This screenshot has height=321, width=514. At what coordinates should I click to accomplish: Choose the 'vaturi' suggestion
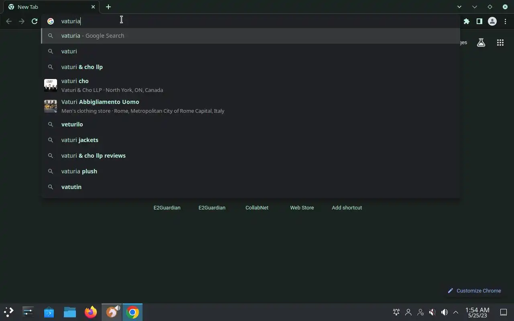pos(251,51)
